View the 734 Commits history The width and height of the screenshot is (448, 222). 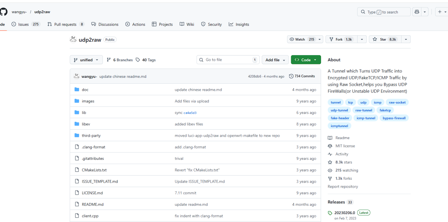click(x=302, y=76)
